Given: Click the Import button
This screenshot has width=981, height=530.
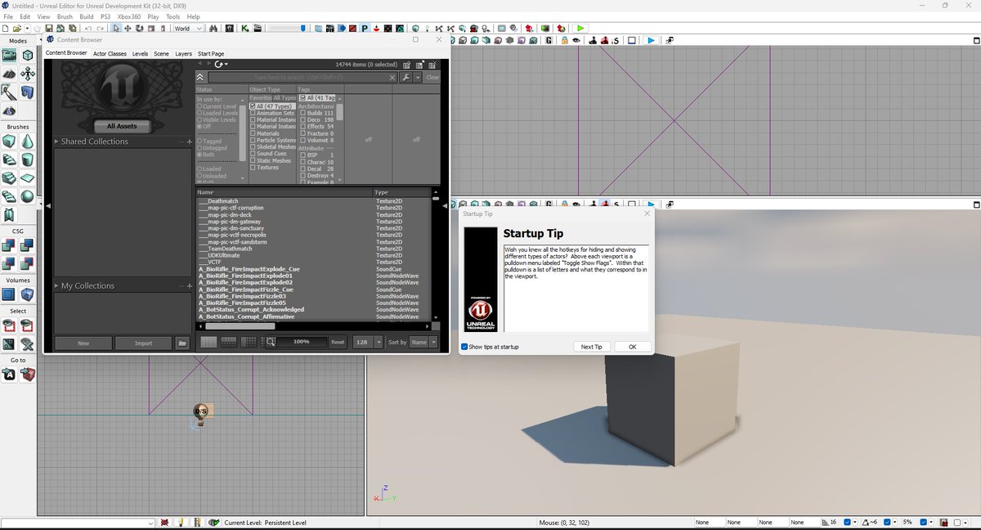Looking at the screenshot, I should [x=144, y=343].
